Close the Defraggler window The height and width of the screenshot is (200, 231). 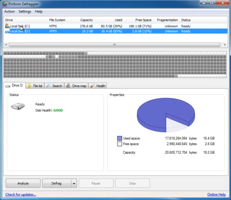(223, 3)
